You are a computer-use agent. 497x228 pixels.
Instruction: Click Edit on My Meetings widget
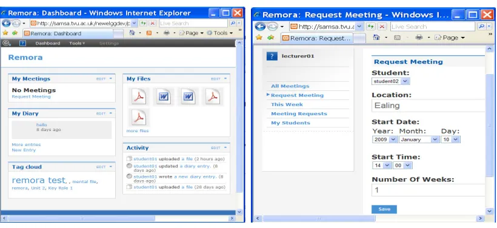tap(101, 79)
